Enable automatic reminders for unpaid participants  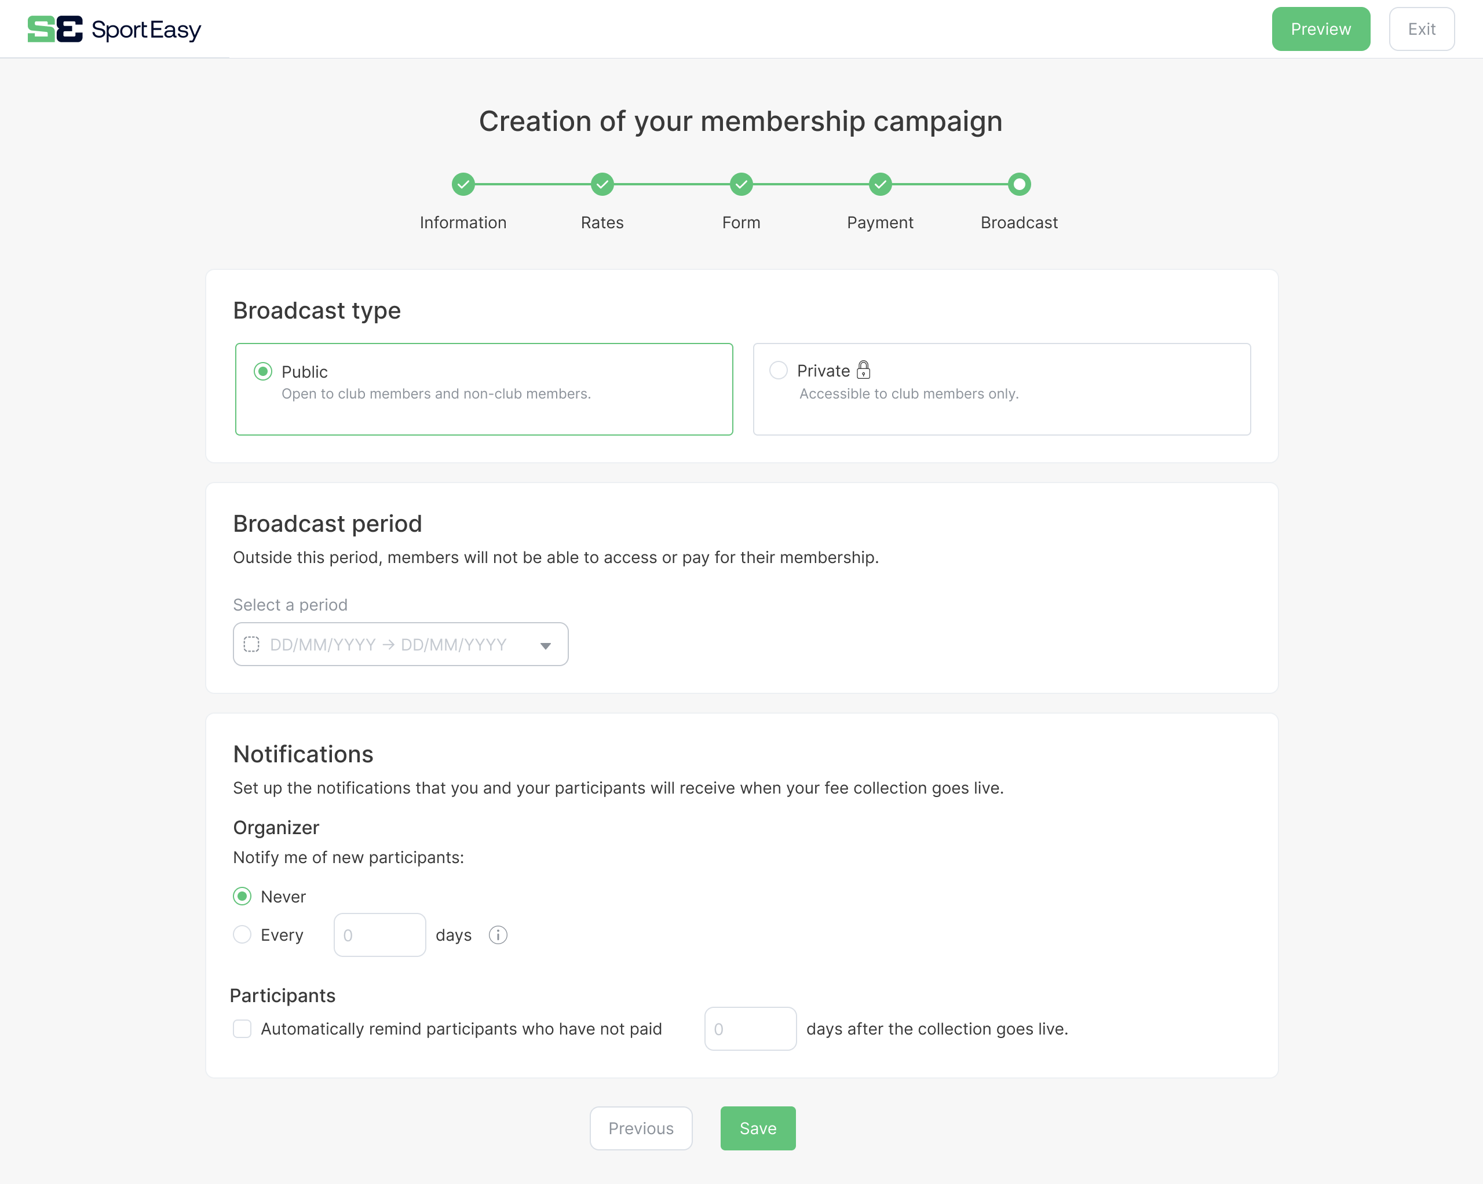point(242,1029)
